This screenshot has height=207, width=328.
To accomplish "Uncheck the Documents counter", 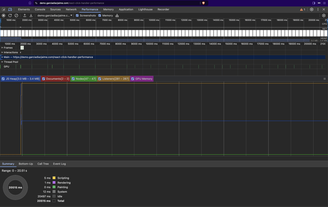I will 43,79.
